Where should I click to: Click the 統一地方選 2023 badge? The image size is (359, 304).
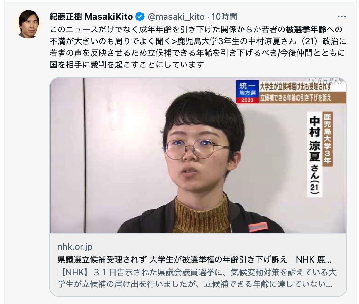[247, 92]
